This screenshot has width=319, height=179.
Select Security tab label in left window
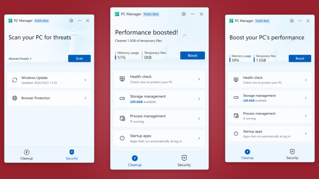(x=71, y=158)
